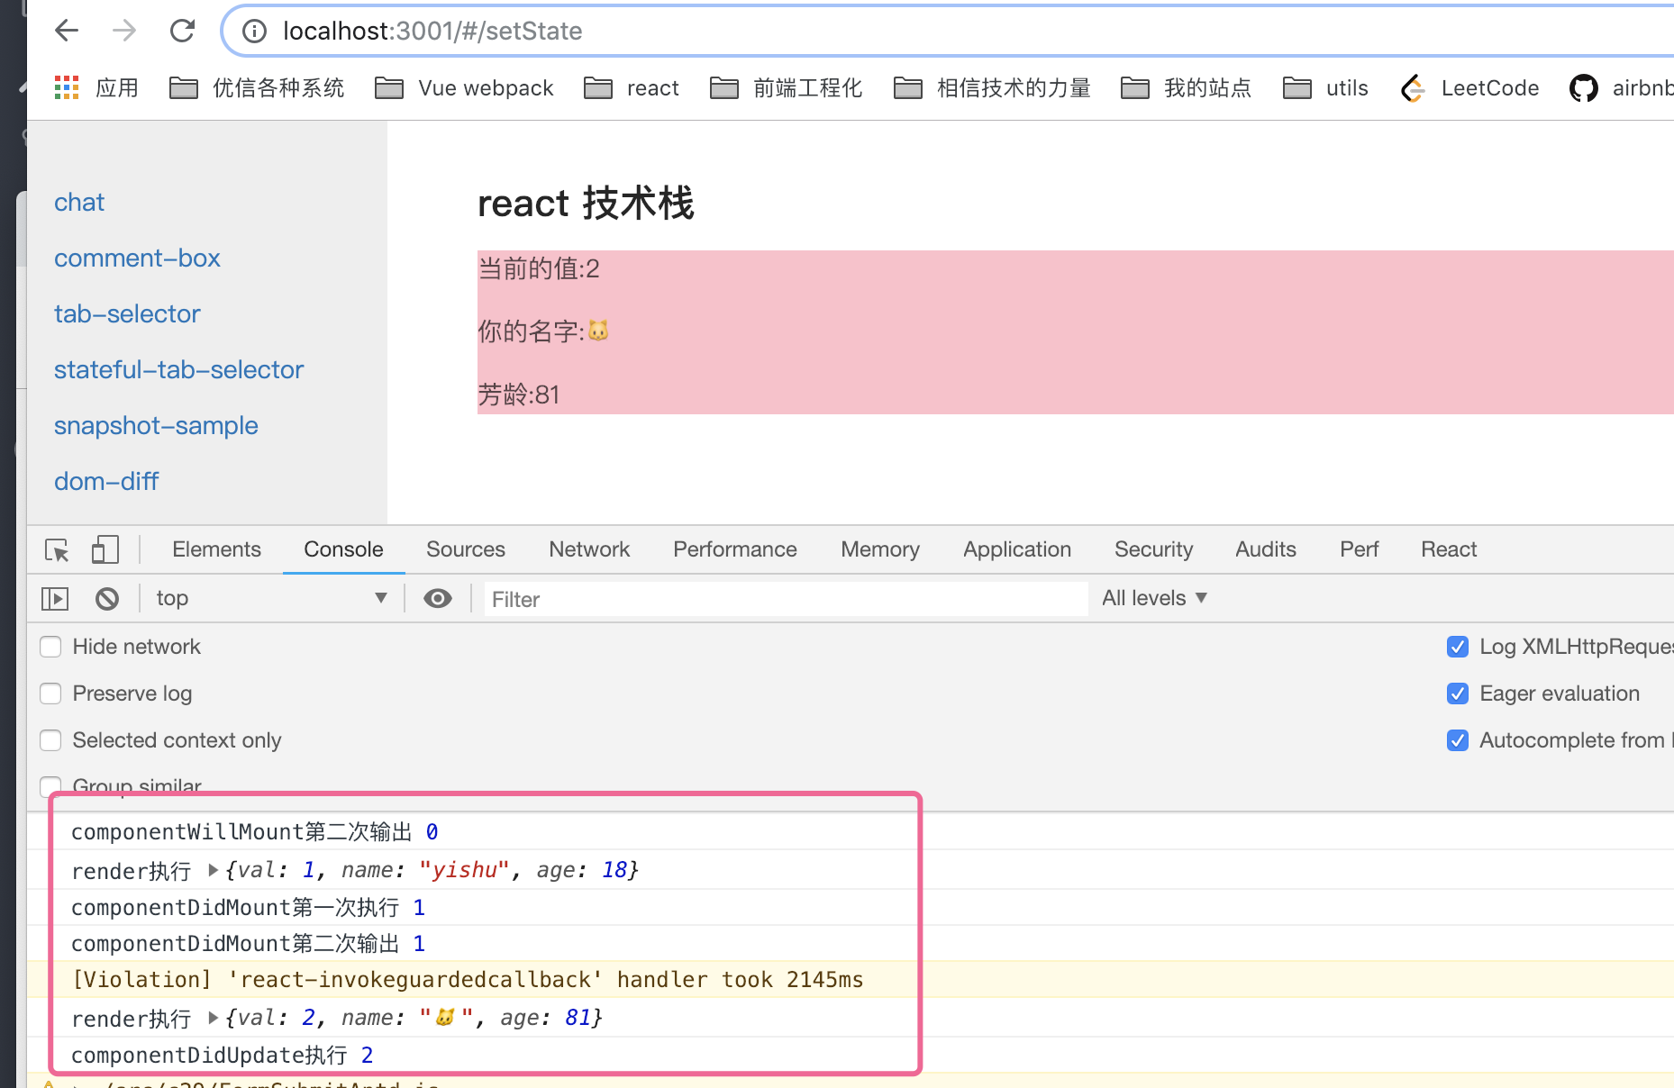Enable the Preserve log checkbox
This screenshot has width=1674, height=1088.
[50, 694]
